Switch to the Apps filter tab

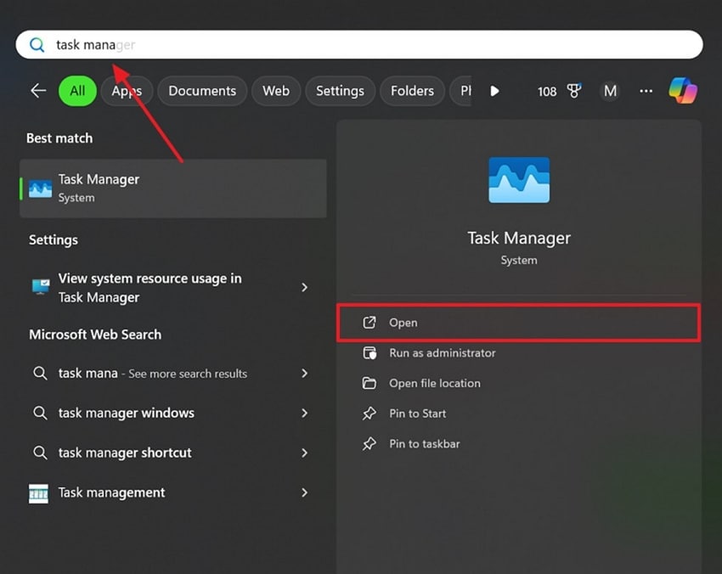[x=127, y=91]
